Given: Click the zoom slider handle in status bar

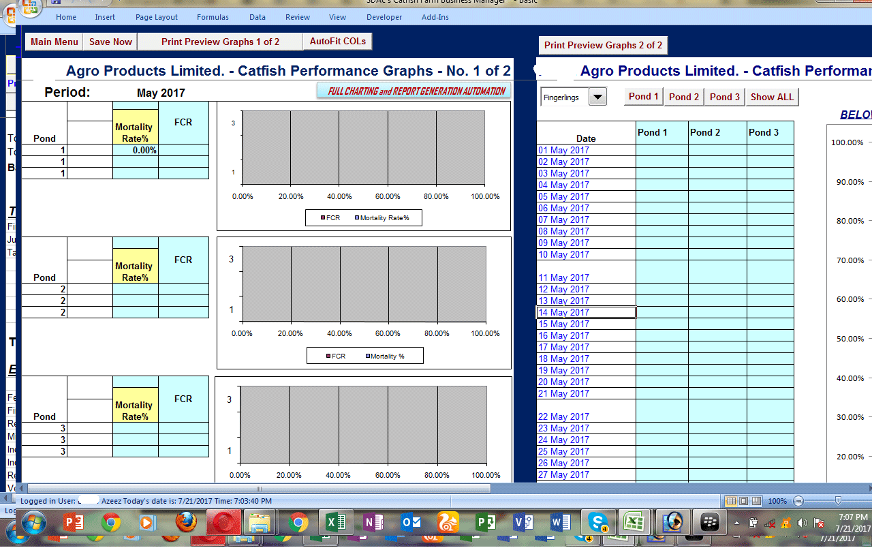Looking at the screenshot, I should pos(837,501).
